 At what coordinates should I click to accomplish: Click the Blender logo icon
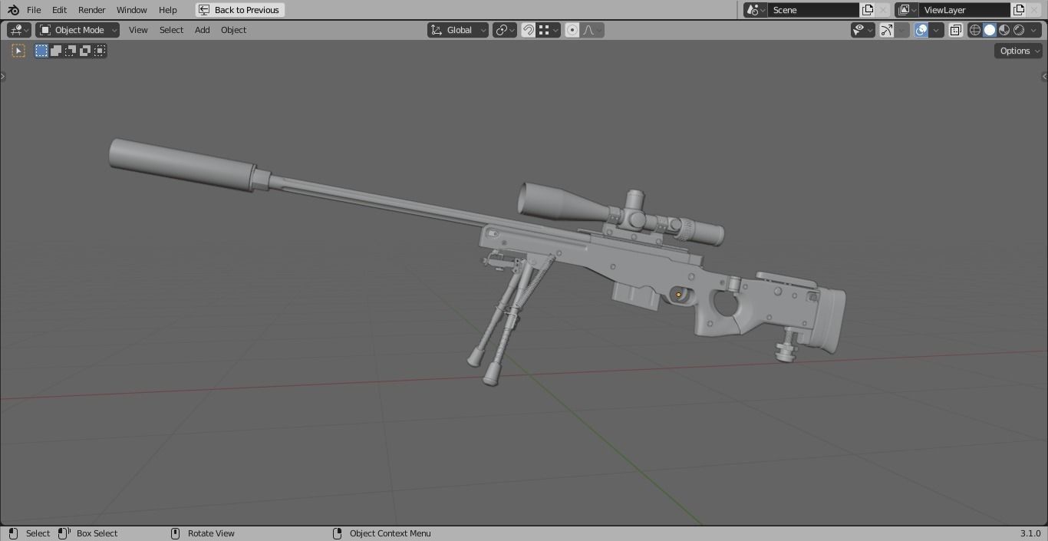[13, 10]
